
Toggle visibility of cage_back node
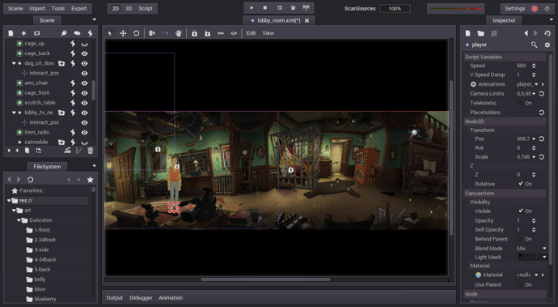point(84,53)
